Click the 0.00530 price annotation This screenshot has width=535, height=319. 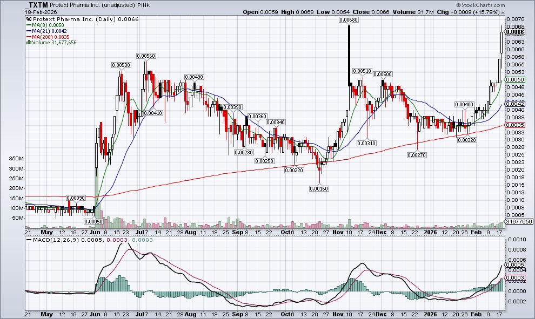tap(121, 65)
